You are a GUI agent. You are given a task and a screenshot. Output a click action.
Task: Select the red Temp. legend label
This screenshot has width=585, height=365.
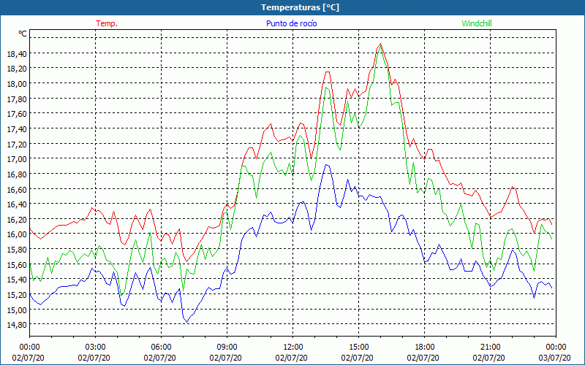pos(107,23)
